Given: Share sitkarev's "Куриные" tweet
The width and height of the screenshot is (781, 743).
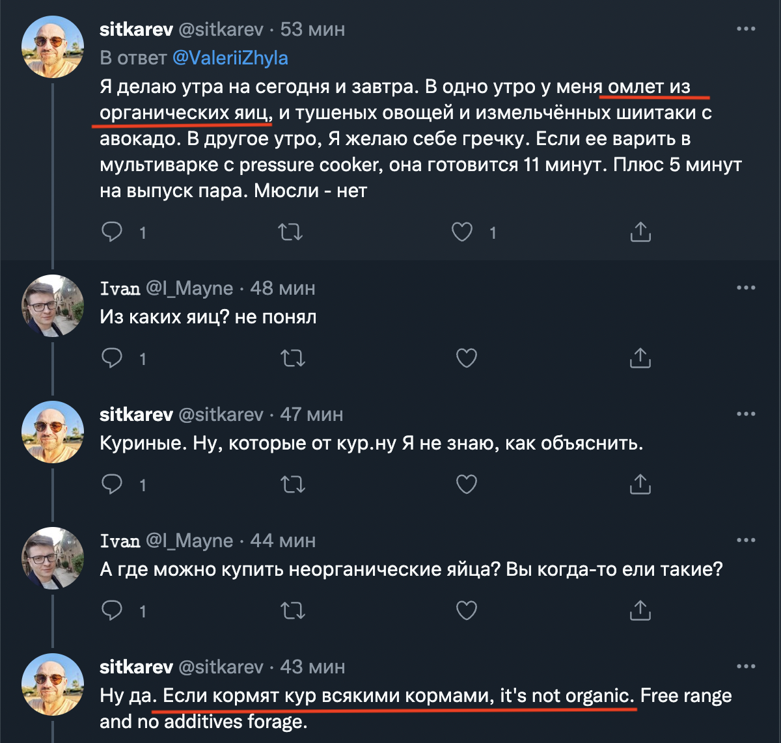Looking at the screenshot, I should click(640, 484).
